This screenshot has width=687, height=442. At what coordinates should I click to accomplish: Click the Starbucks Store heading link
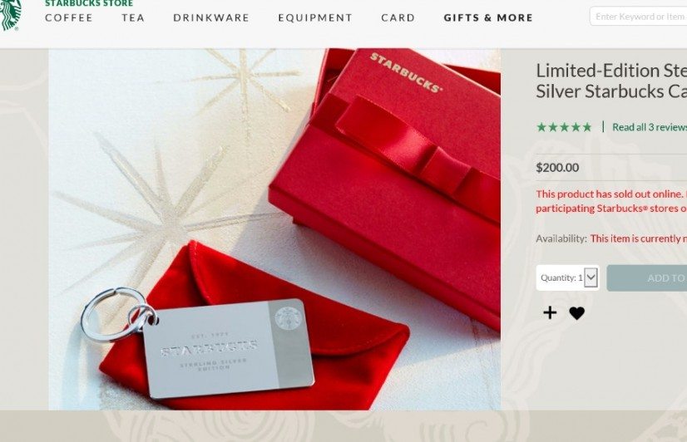click(89, 3)
